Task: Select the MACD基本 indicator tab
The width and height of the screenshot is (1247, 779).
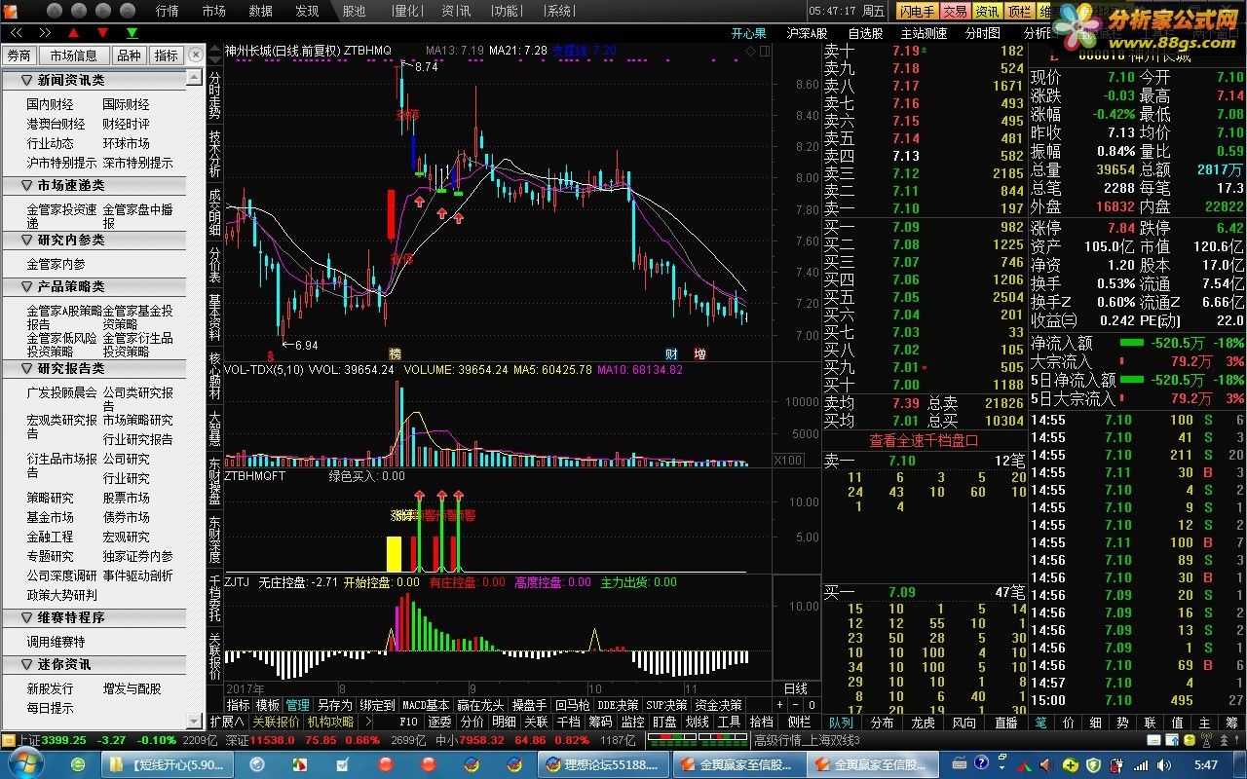Action: coord(426,705)
